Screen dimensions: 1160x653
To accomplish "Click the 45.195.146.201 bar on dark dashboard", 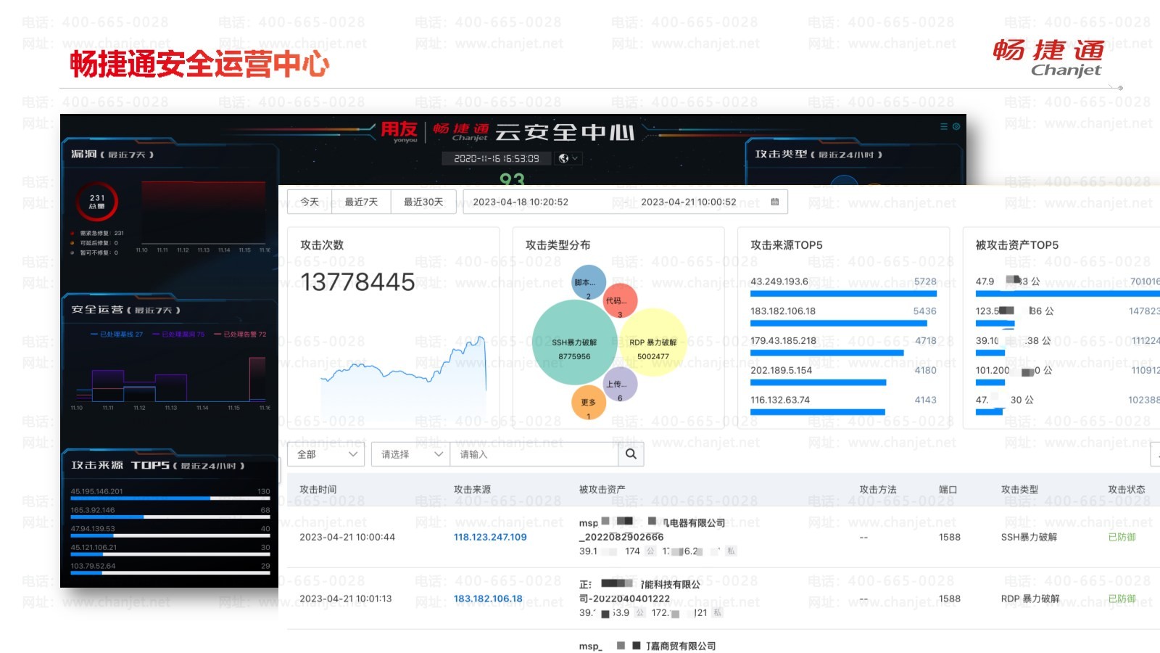I will pos(170,498).
